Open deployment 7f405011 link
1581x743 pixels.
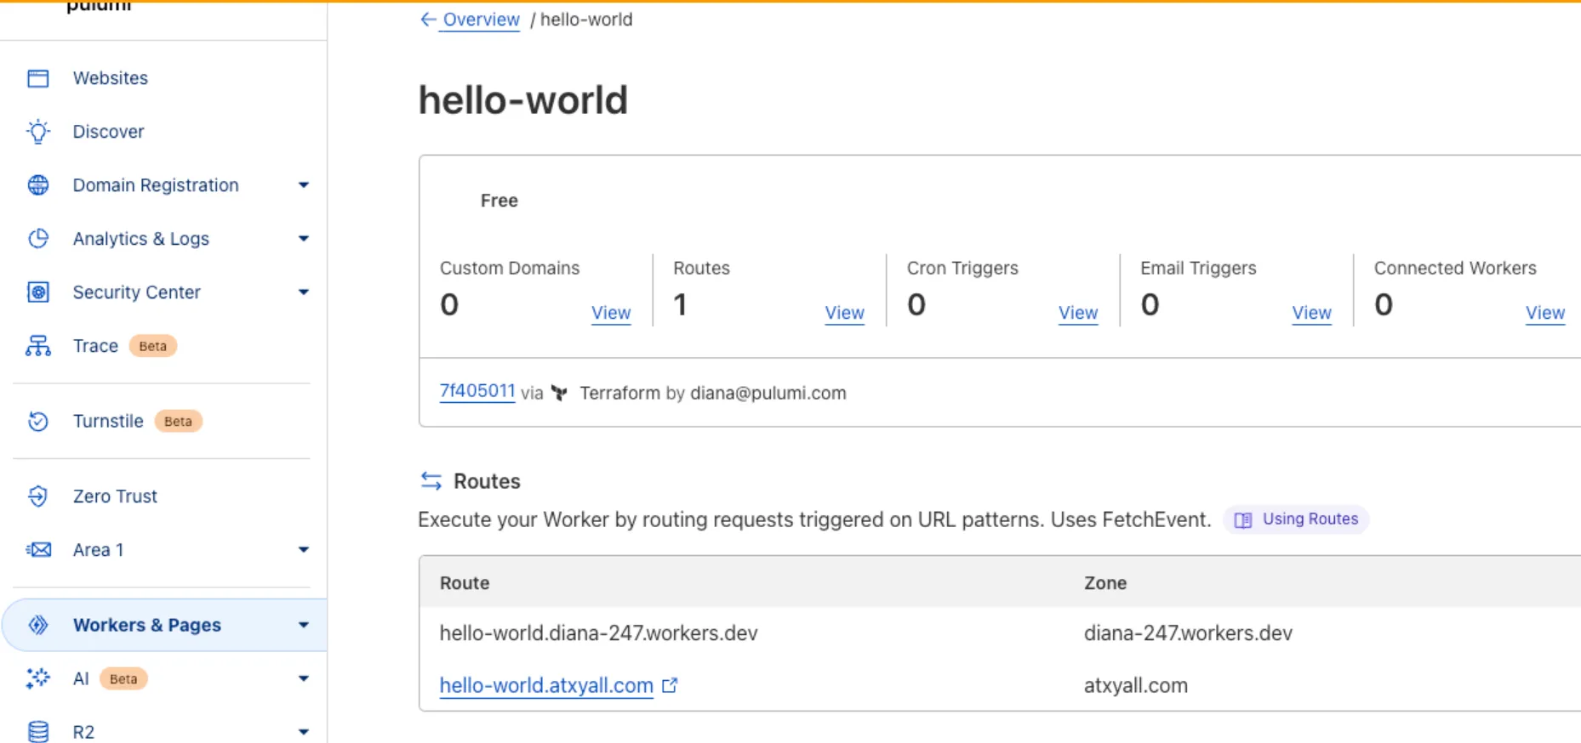(477, 391)
